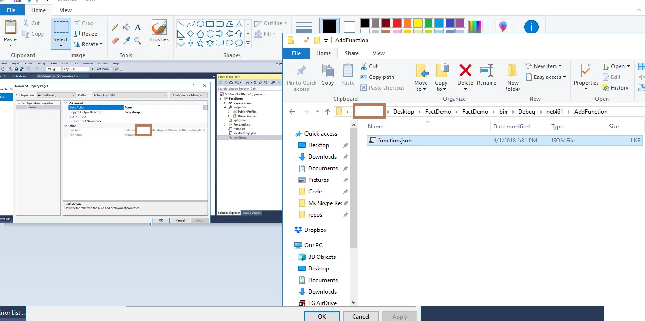Click the FactDemo breadcrumb after Desktop
This screenshot has height=321, width=645.
point(438,112)
